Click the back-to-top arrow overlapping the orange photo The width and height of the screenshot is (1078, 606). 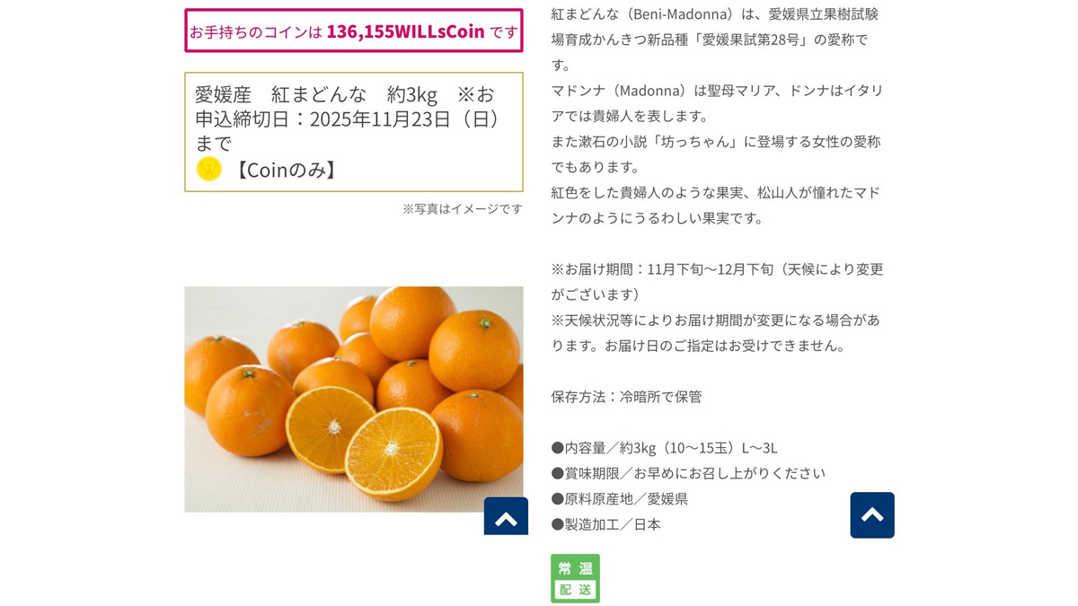click(x=506, y=516)
